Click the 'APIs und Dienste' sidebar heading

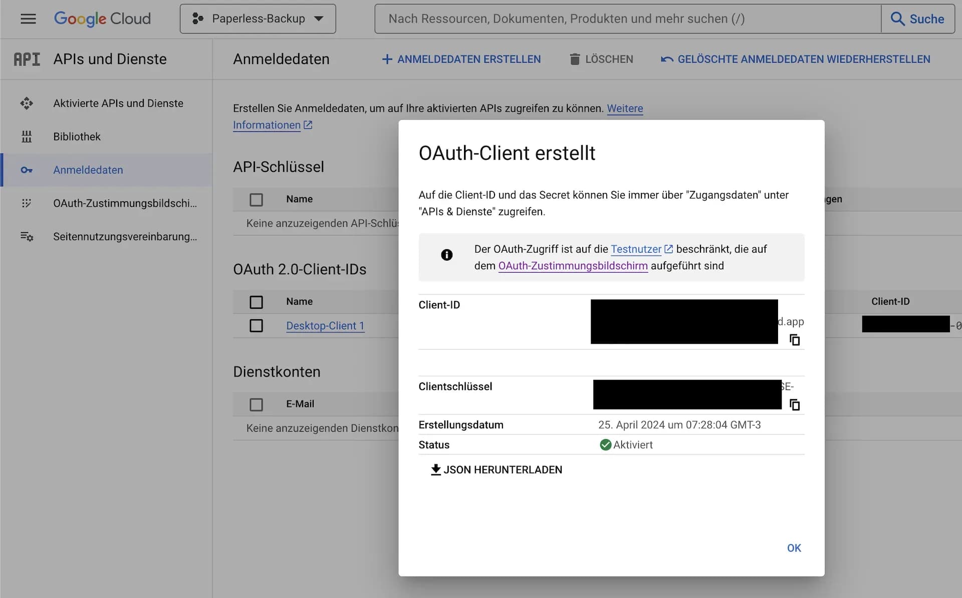pos(110,59)
